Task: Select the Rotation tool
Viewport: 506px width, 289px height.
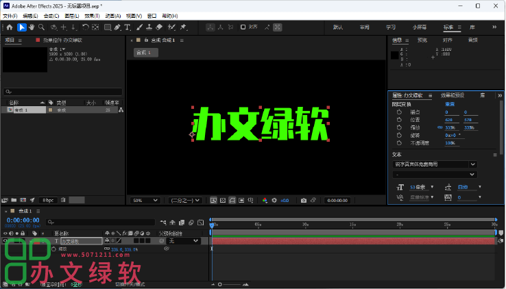Action: tap(86, 27)
